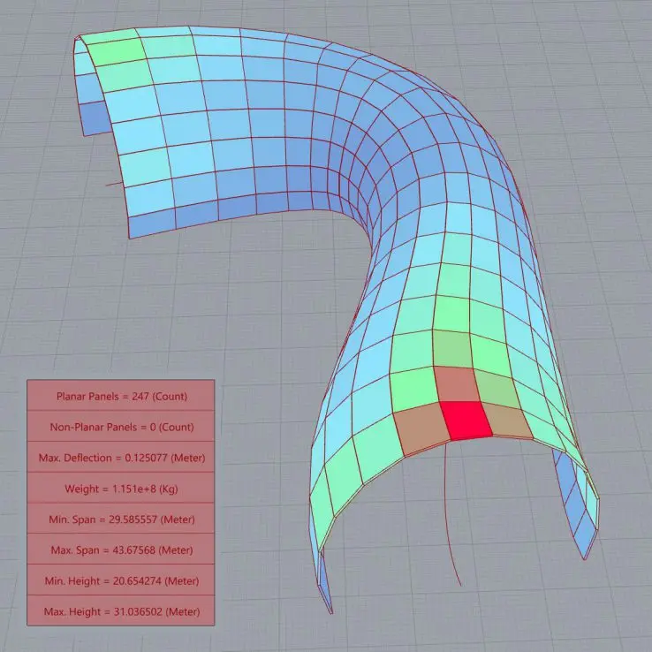This screenshot has width=652, height=652.
Task: Click the Planar Panels = 247 row
Action: [120, 397]
